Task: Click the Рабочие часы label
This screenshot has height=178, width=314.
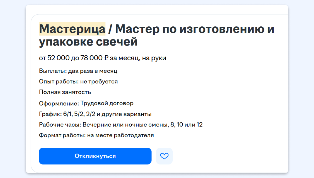Action: (x=59, y=125)
